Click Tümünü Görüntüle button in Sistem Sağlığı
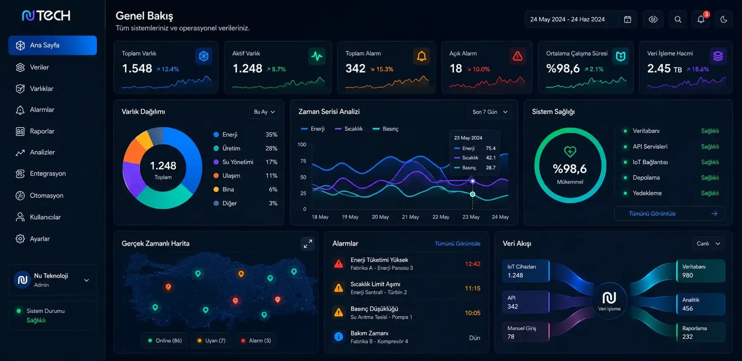This screenshot has height=361, width=742. pyautogui.click(x=669, y=214)
